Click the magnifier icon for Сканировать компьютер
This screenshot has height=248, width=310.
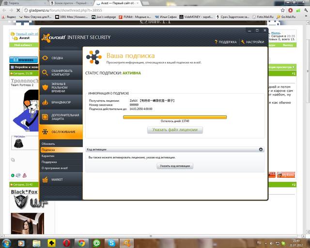[45, 73]
